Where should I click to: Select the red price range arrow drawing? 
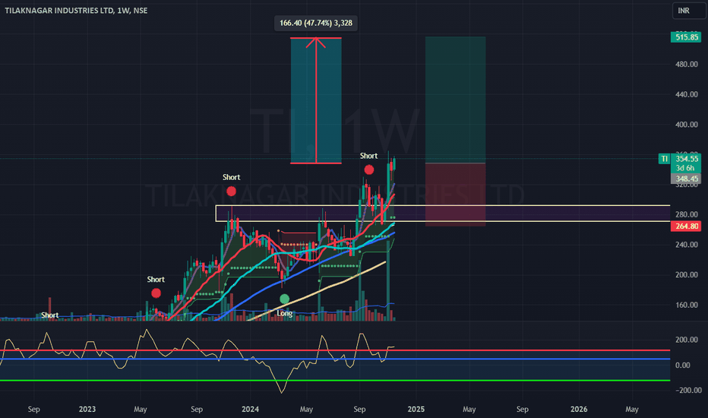pos(316,100)
